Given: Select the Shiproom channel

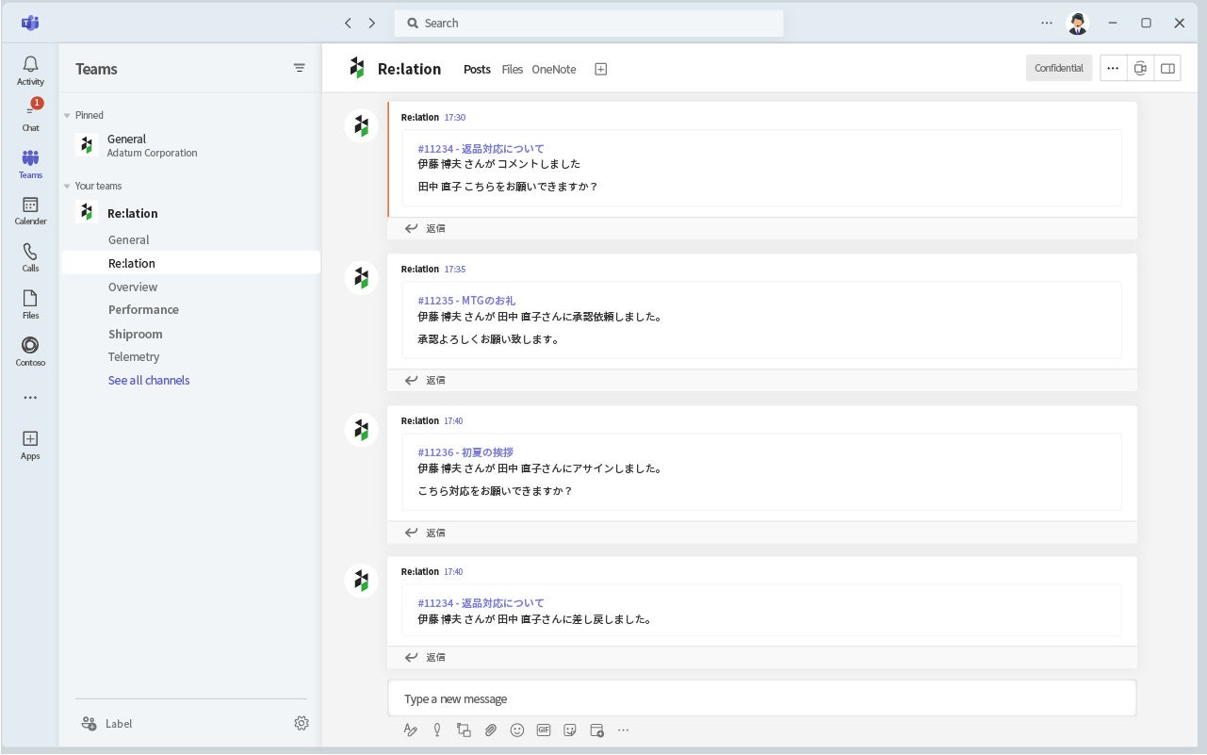Looking at the screenshot, I should pyautogui.click(x=135, y=334).
